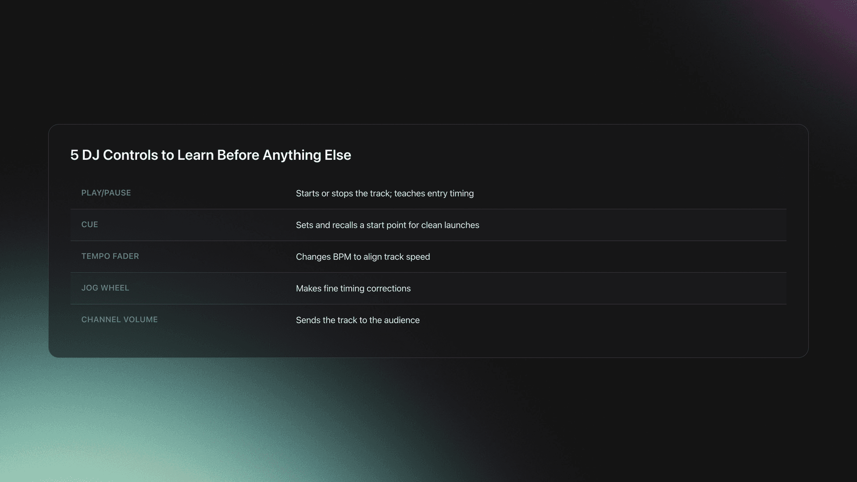Click the word 'BPM' in Tempo Fader description
This screenshot has width=857, height=482.
point(342,257)
